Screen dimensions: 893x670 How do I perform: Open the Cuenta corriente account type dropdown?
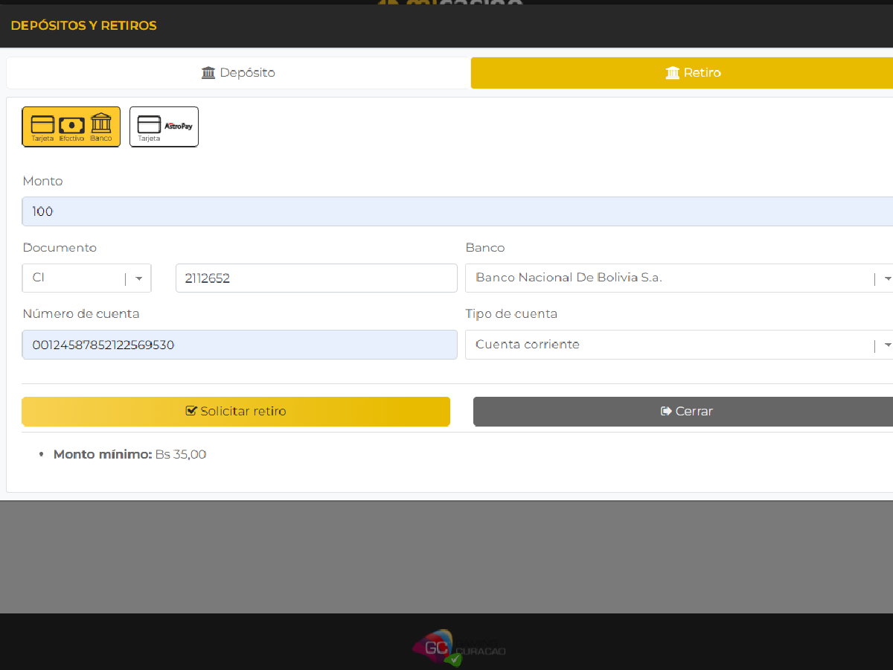pos(886,345)
